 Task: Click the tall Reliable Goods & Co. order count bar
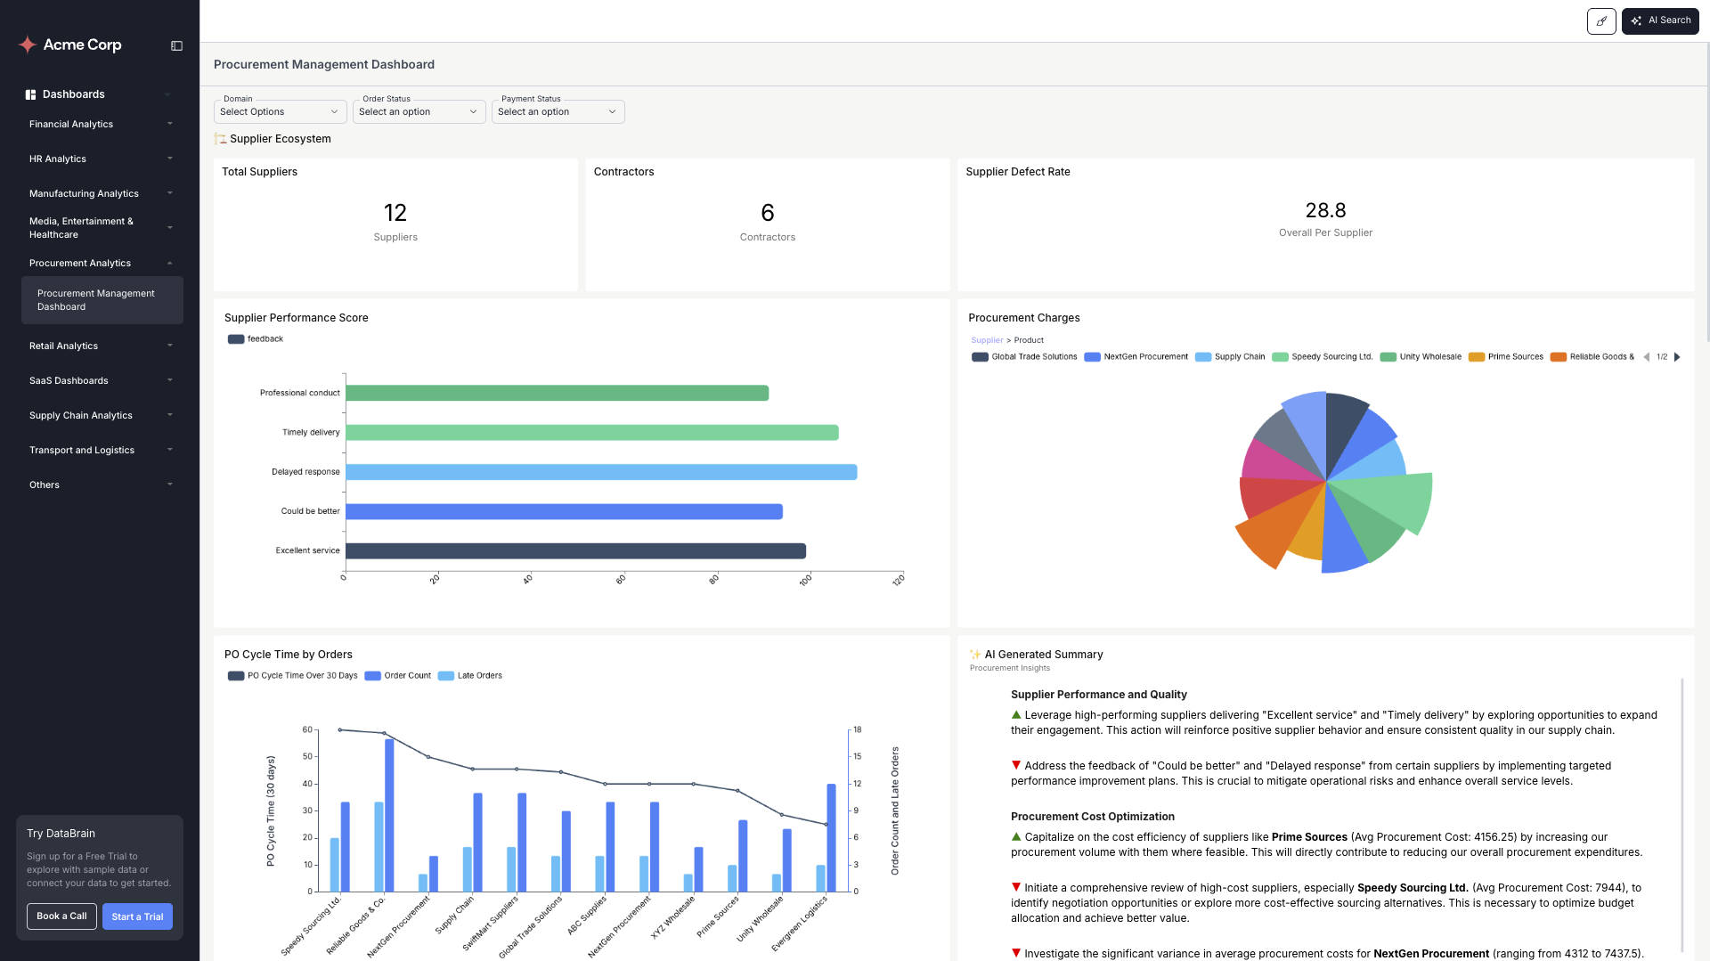(x=389, y=815)
